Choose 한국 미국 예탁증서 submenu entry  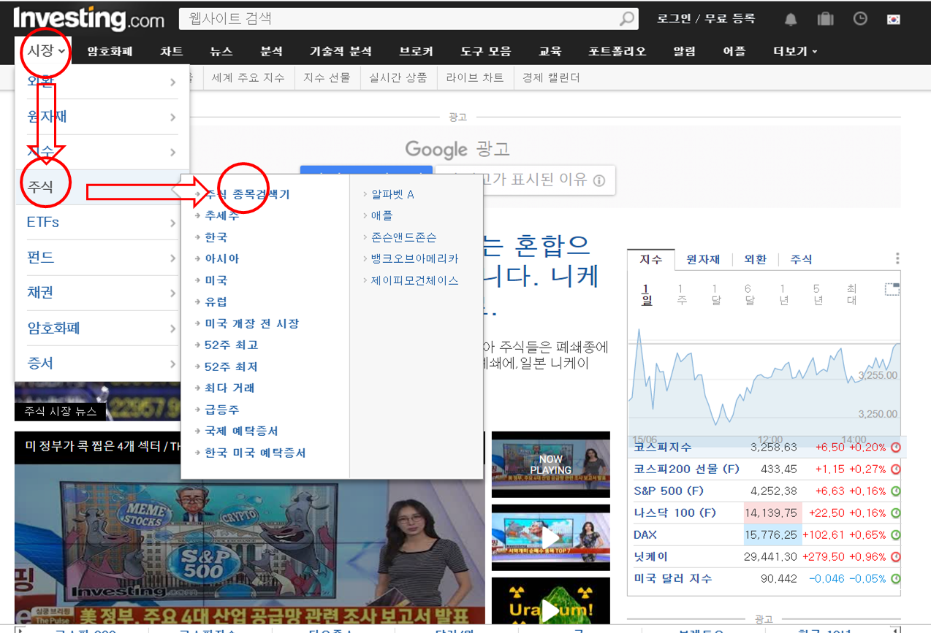pos(255,453)
